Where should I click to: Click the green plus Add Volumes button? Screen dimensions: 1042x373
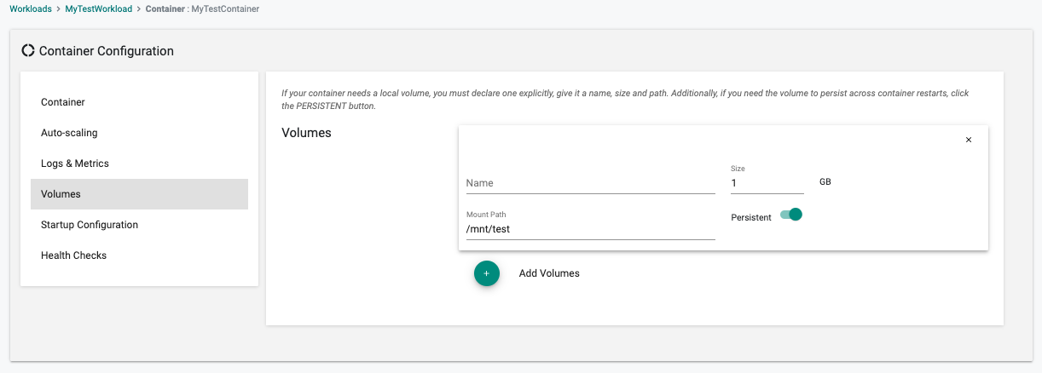click(x=487, y=273)
